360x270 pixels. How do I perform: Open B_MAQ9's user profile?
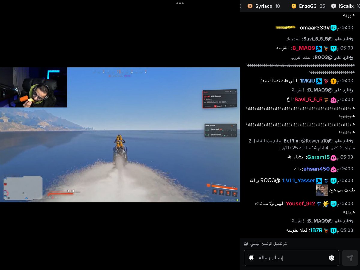[x=304, y=48]
